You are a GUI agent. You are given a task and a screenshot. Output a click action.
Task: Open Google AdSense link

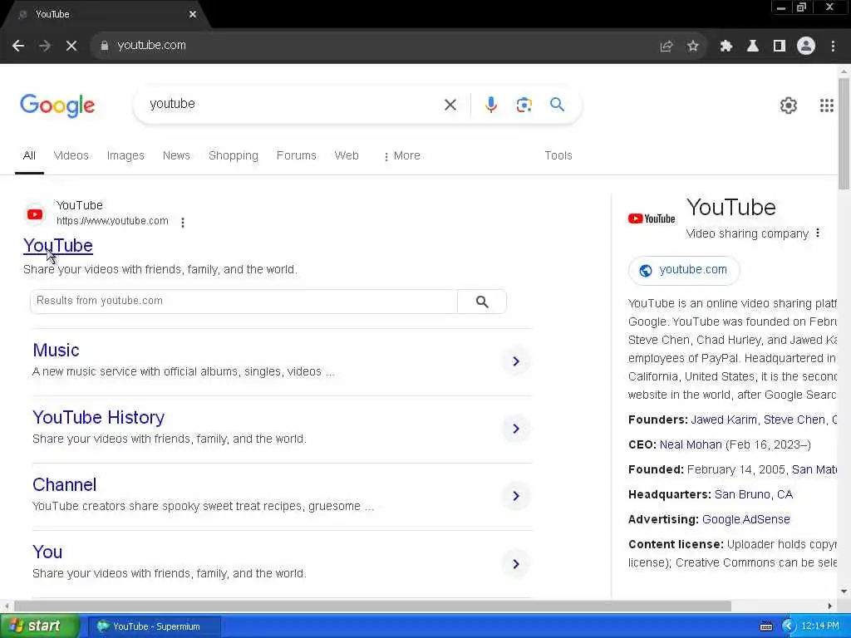[x=745, y=520]
